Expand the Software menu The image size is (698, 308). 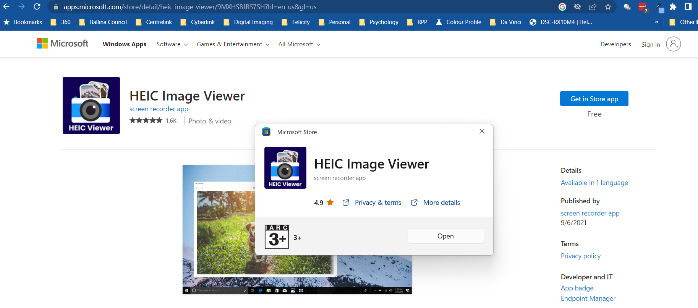point(172,44)
